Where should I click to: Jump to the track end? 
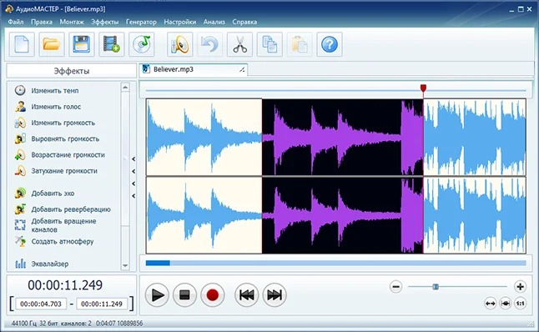click(x=275, y=295)
